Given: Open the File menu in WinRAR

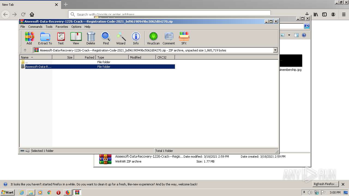Looking at the screenshot, I should pyautogui.click(x=23, y=27).
